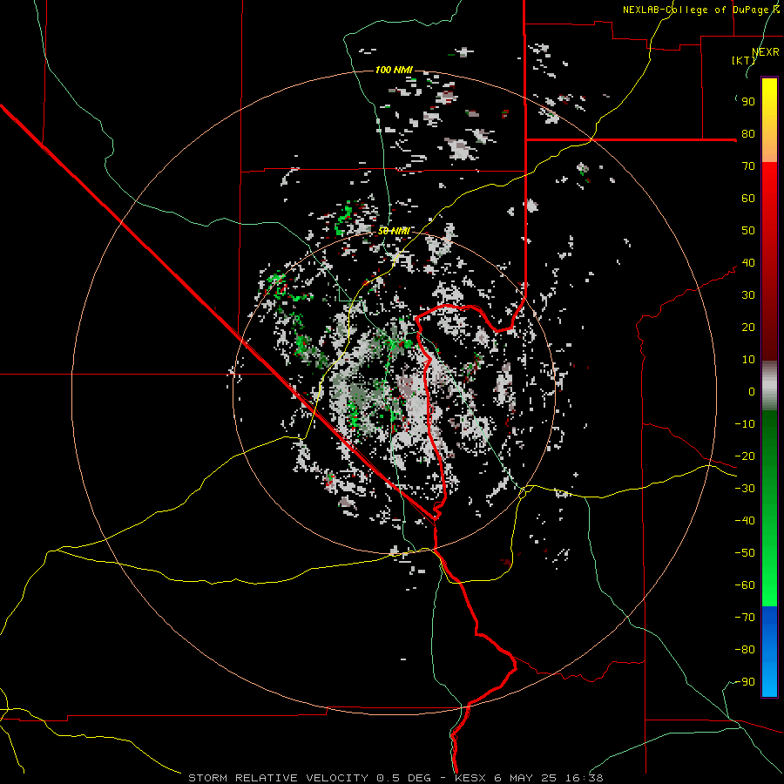Click the Storm Relative Velocity caption at bottom
Viewport: 784px width, 784px height.
(x=396, y=778)
